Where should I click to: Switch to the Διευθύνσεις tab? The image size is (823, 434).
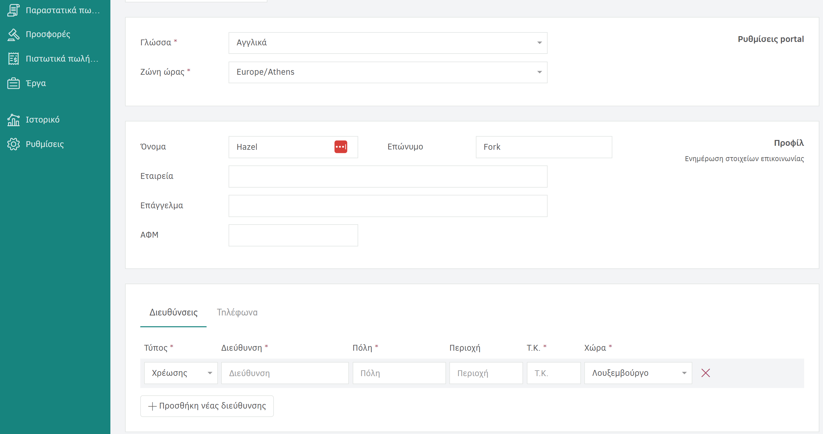174,312
